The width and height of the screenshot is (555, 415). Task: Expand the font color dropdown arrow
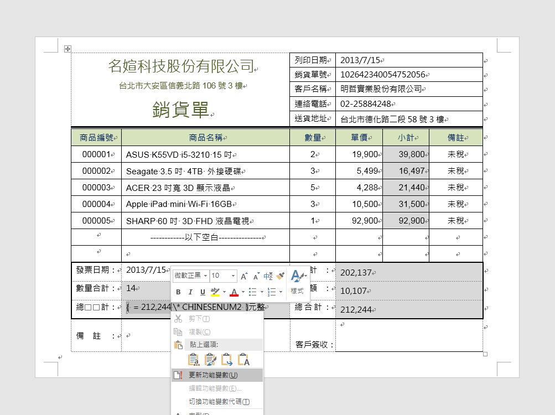tap(243, 292)
